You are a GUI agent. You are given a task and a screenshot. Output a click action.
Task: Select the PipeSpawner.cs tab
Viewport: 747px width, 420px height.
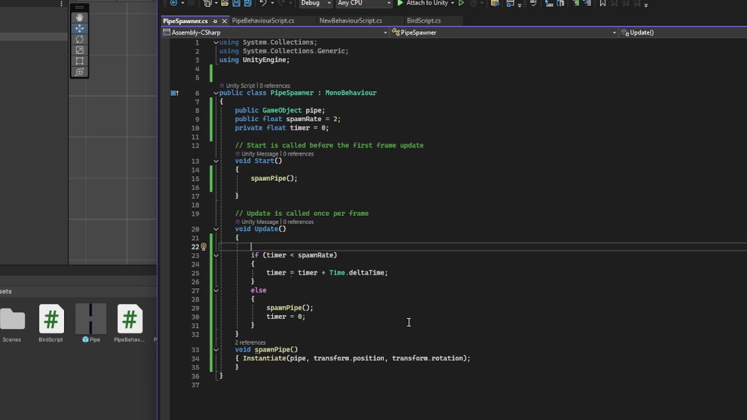[x=186, y=21]
